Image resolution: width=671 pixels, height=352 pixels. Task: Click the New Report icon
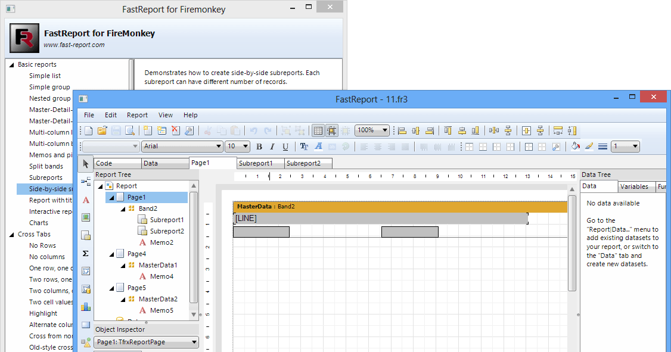point(88,130)
